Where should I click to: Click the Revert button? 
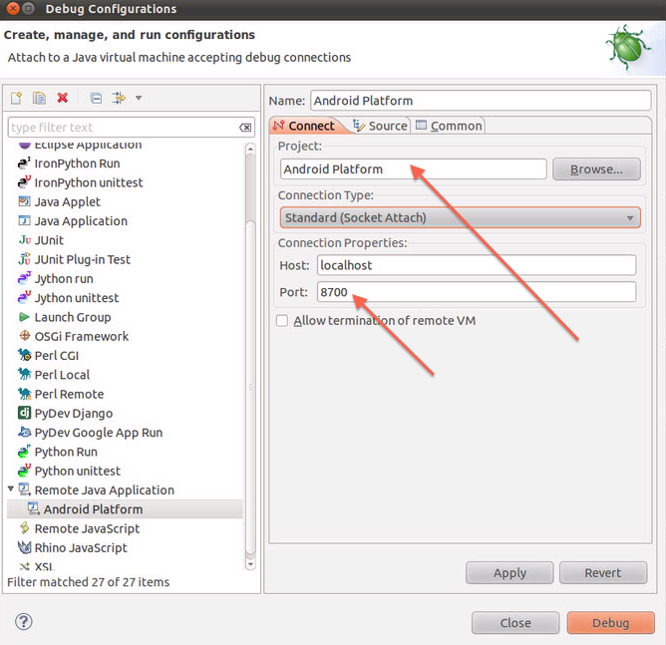(x=603, y=573)
